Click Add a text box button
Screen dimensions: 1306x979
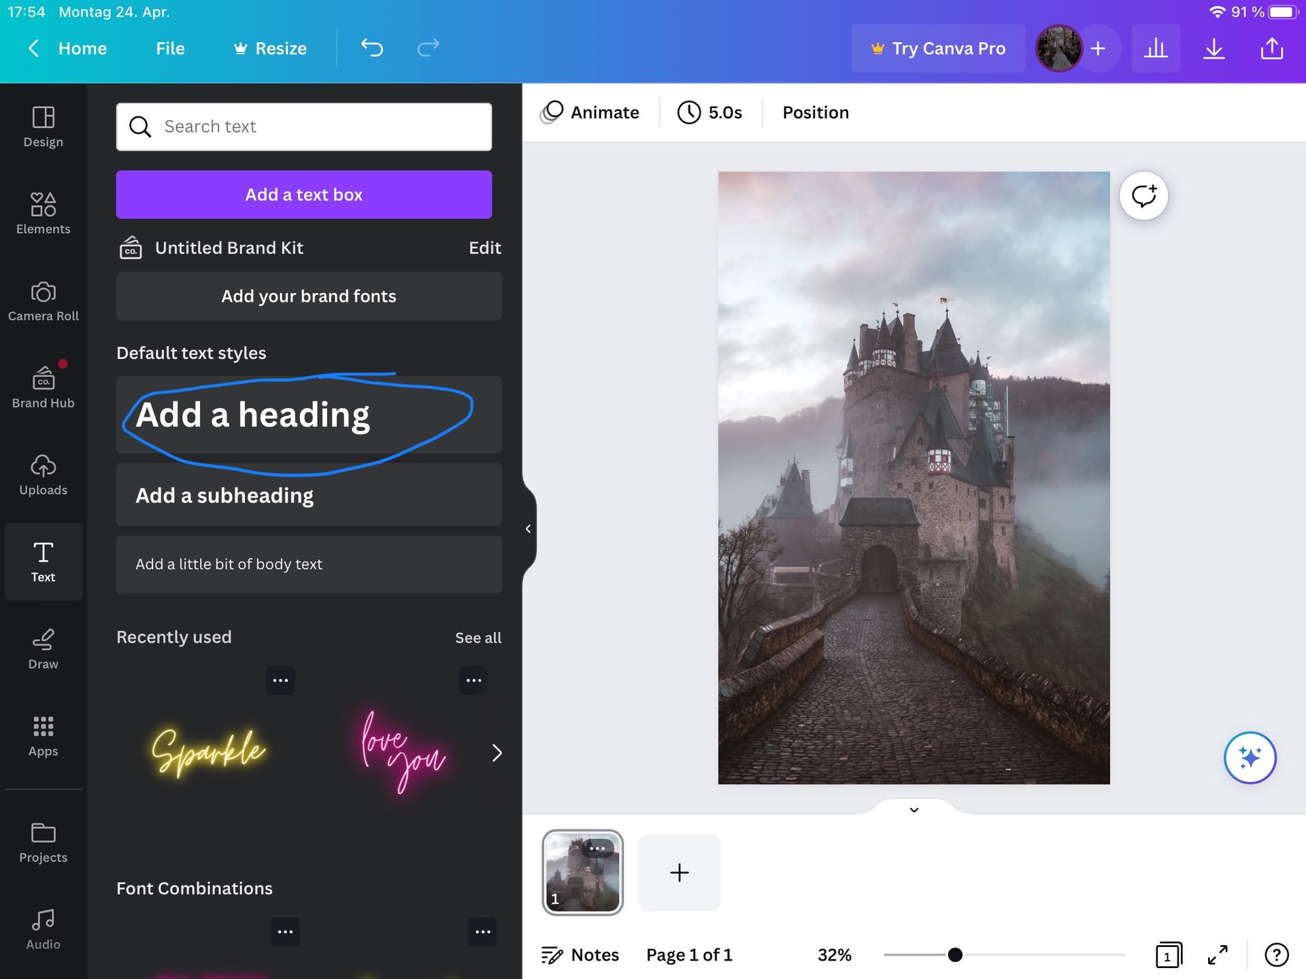coord(304,194)
